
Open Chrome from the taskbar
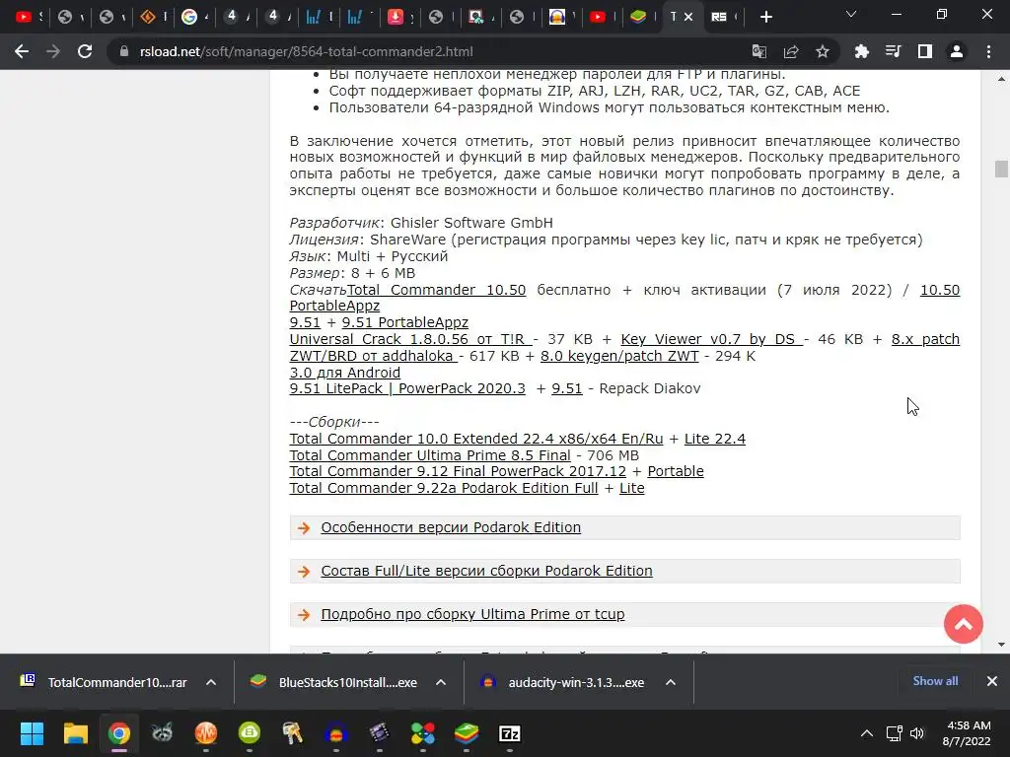pos(119,733)
